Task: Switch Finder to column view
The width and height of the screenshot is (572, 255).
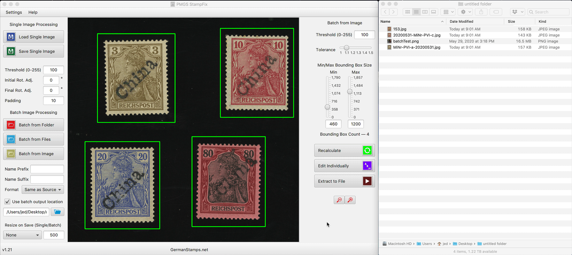Action: [x=425, y=12]
